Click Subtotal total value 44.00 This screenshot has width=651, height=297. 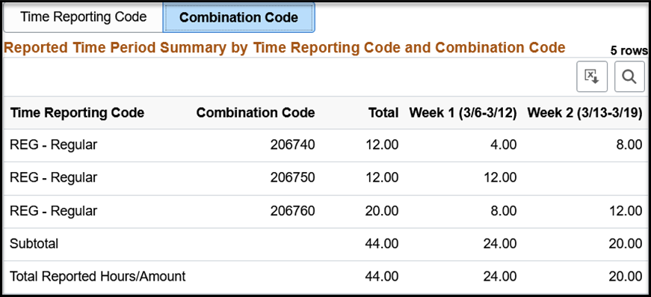click(x=381, y=244)
